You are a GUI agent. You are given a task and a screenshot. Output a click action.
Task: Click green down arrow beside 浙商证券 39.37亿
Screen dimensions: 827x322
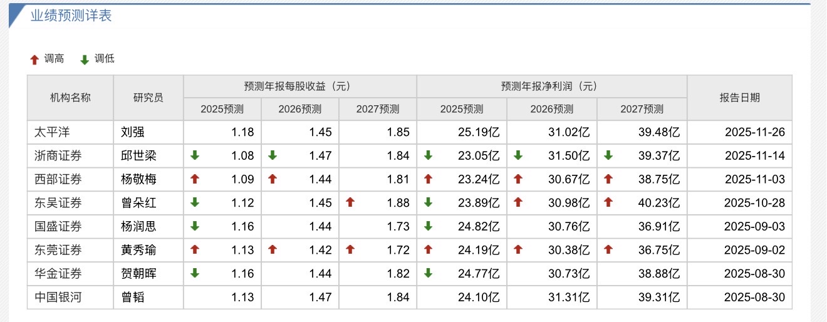pyautogui.click(x=608, y=155)
